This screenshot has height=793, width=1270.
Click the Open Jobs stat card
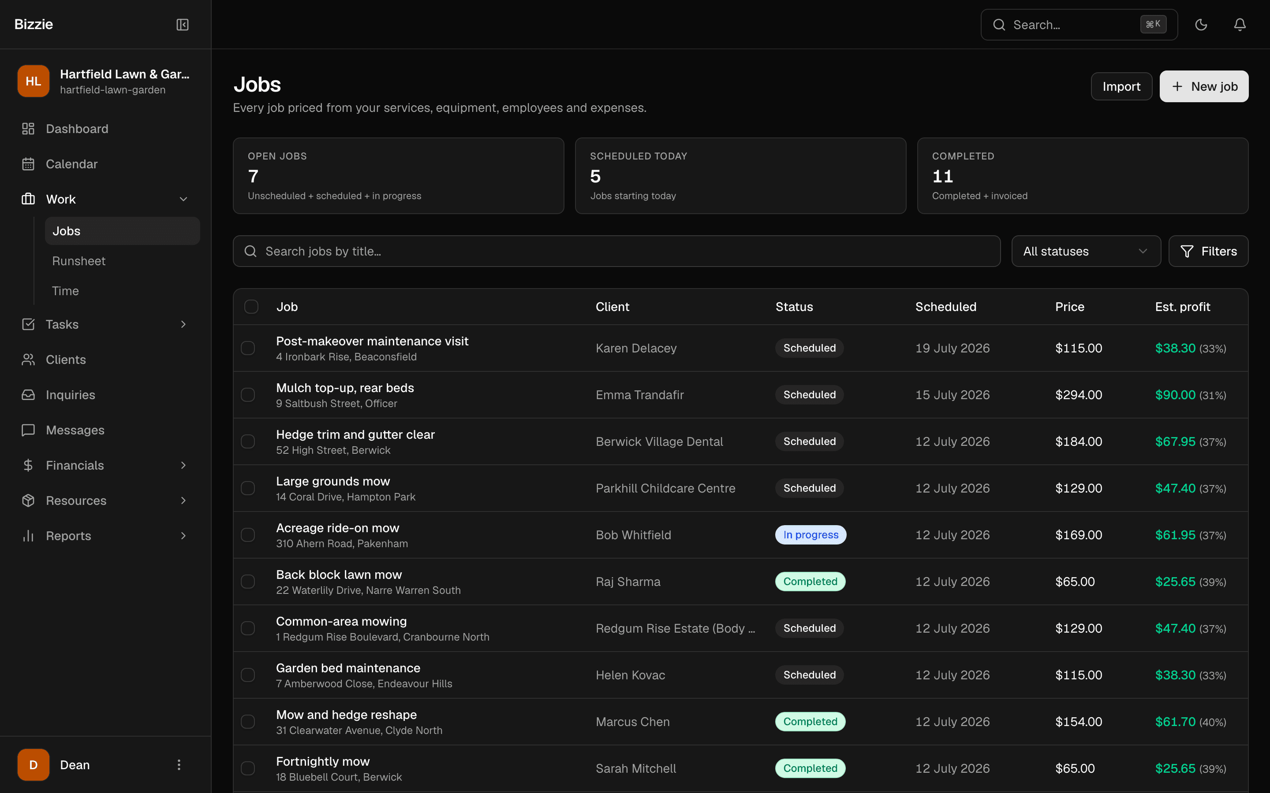[x=398, y=176]
